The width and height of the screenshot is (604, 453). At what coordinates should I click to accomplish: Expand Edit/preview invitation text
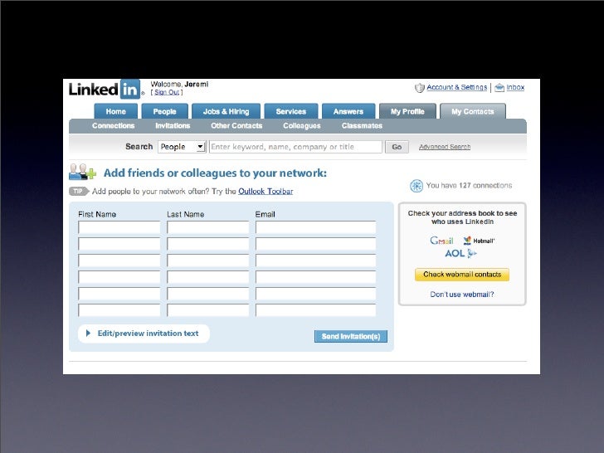(x=144, y=334)
